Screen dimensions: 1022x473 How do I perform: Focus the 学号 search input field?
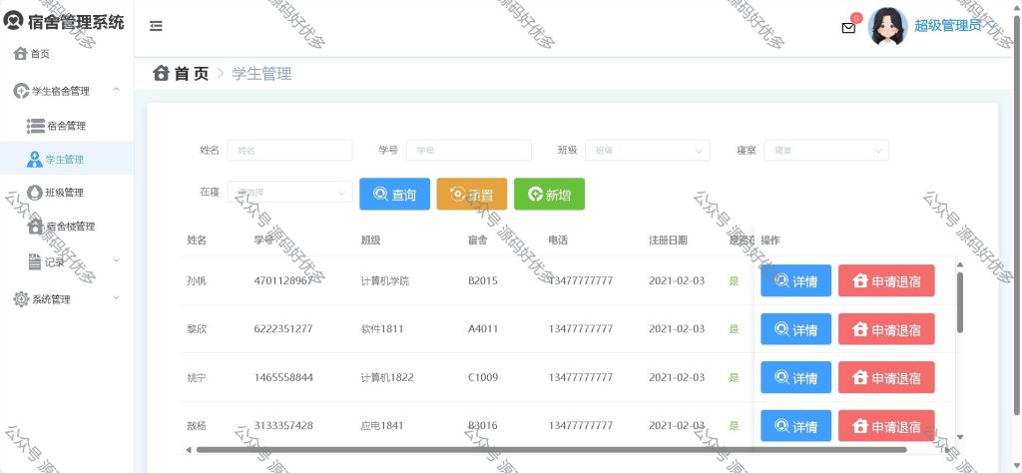469,150
